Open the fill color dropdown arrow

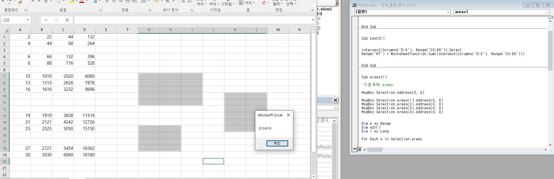(77, 1)
